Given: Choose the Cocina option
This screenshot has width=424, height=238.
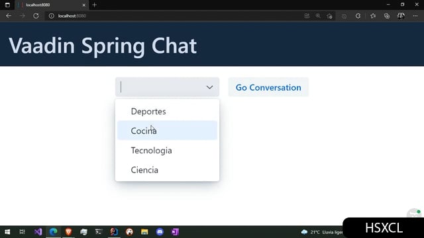Looking at the screenshot, I should [167, 131].
